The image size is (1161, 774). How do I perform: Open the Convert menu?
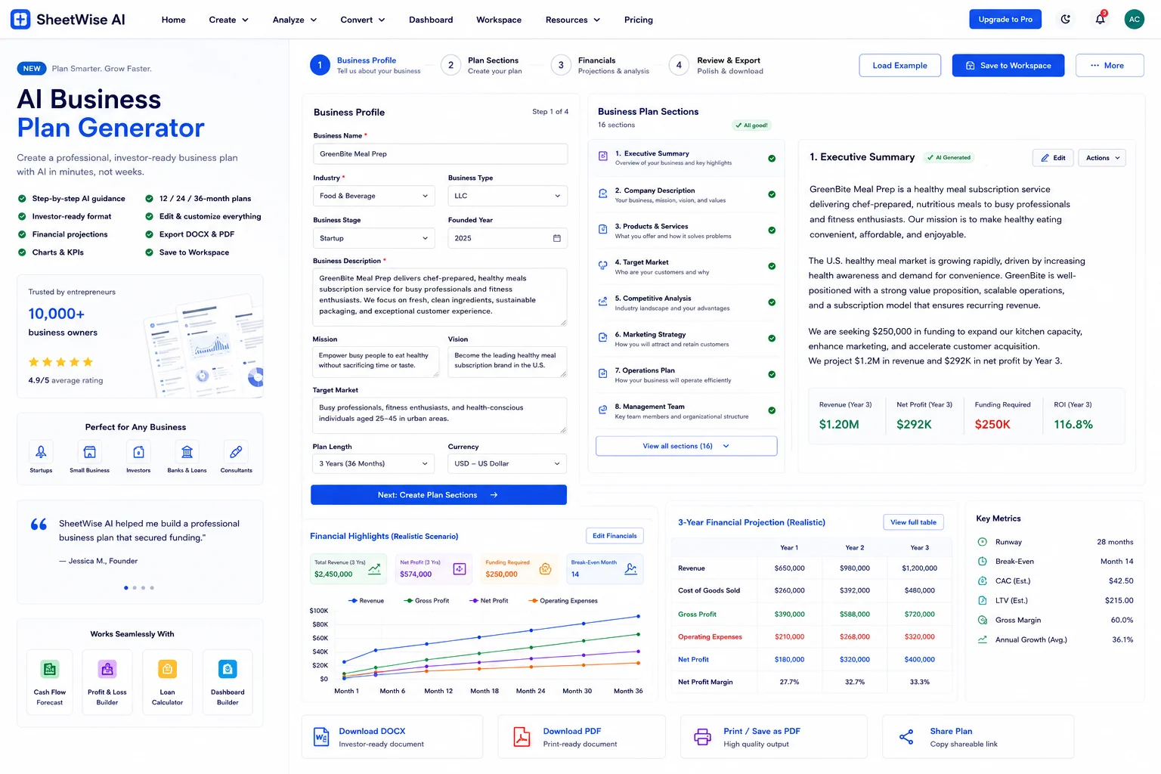point(363,20)
